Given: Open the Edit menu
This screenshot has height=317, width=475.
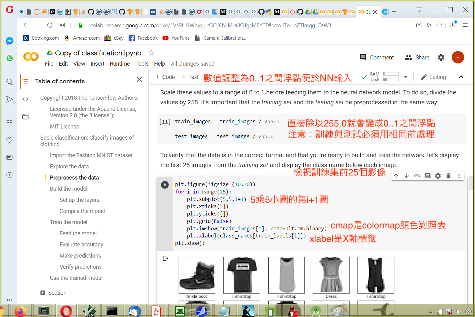Looking at the screenshot, I should (63, 63).
